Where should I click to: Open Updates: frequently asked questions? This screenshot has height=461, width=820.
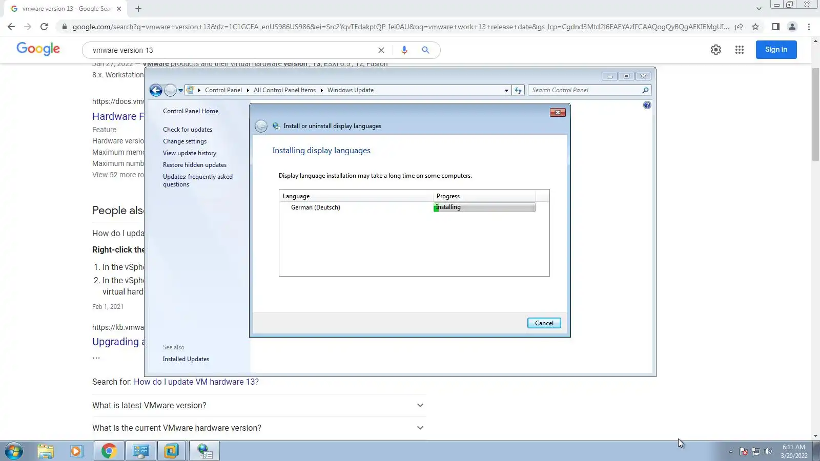click(x=198, y=180)
